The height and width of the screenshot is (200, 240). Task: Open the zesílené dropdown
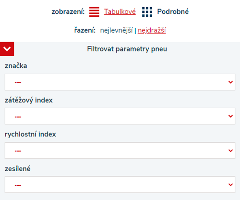pyautogui.click(x=120, y=185)
